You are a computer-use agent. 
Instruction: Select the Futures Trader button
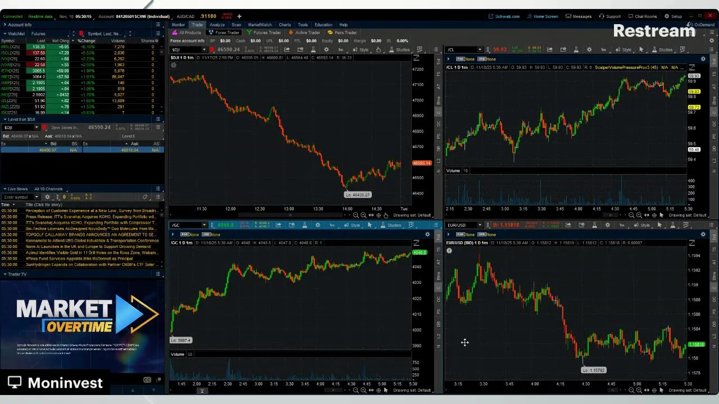click(x=264, y=33)
